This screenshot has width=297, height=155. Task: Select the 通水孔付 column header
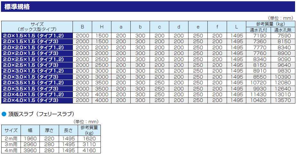258,30
